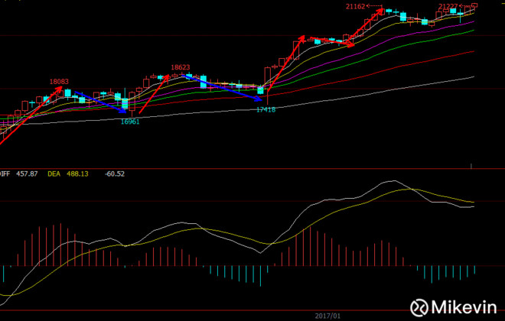505x321 pixels.
Task: Click the short sideways red arrow at the consolidation
Action: [x=331, y=42]
